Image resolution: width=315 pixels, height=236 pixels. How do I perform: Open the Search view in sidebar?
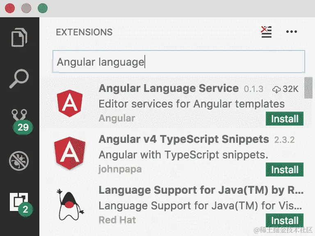tap(19, 79)
